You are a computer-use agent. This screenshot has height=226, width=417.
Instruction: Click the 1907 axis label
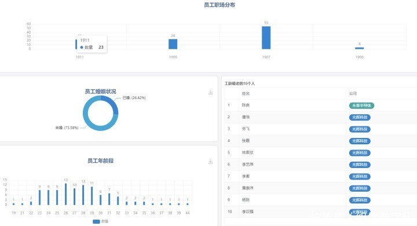(266, 57)
